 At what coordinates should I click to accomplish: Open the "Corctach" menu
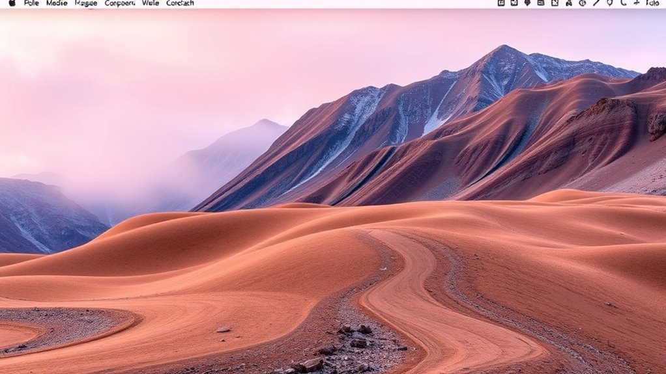(x=180, y=3)
